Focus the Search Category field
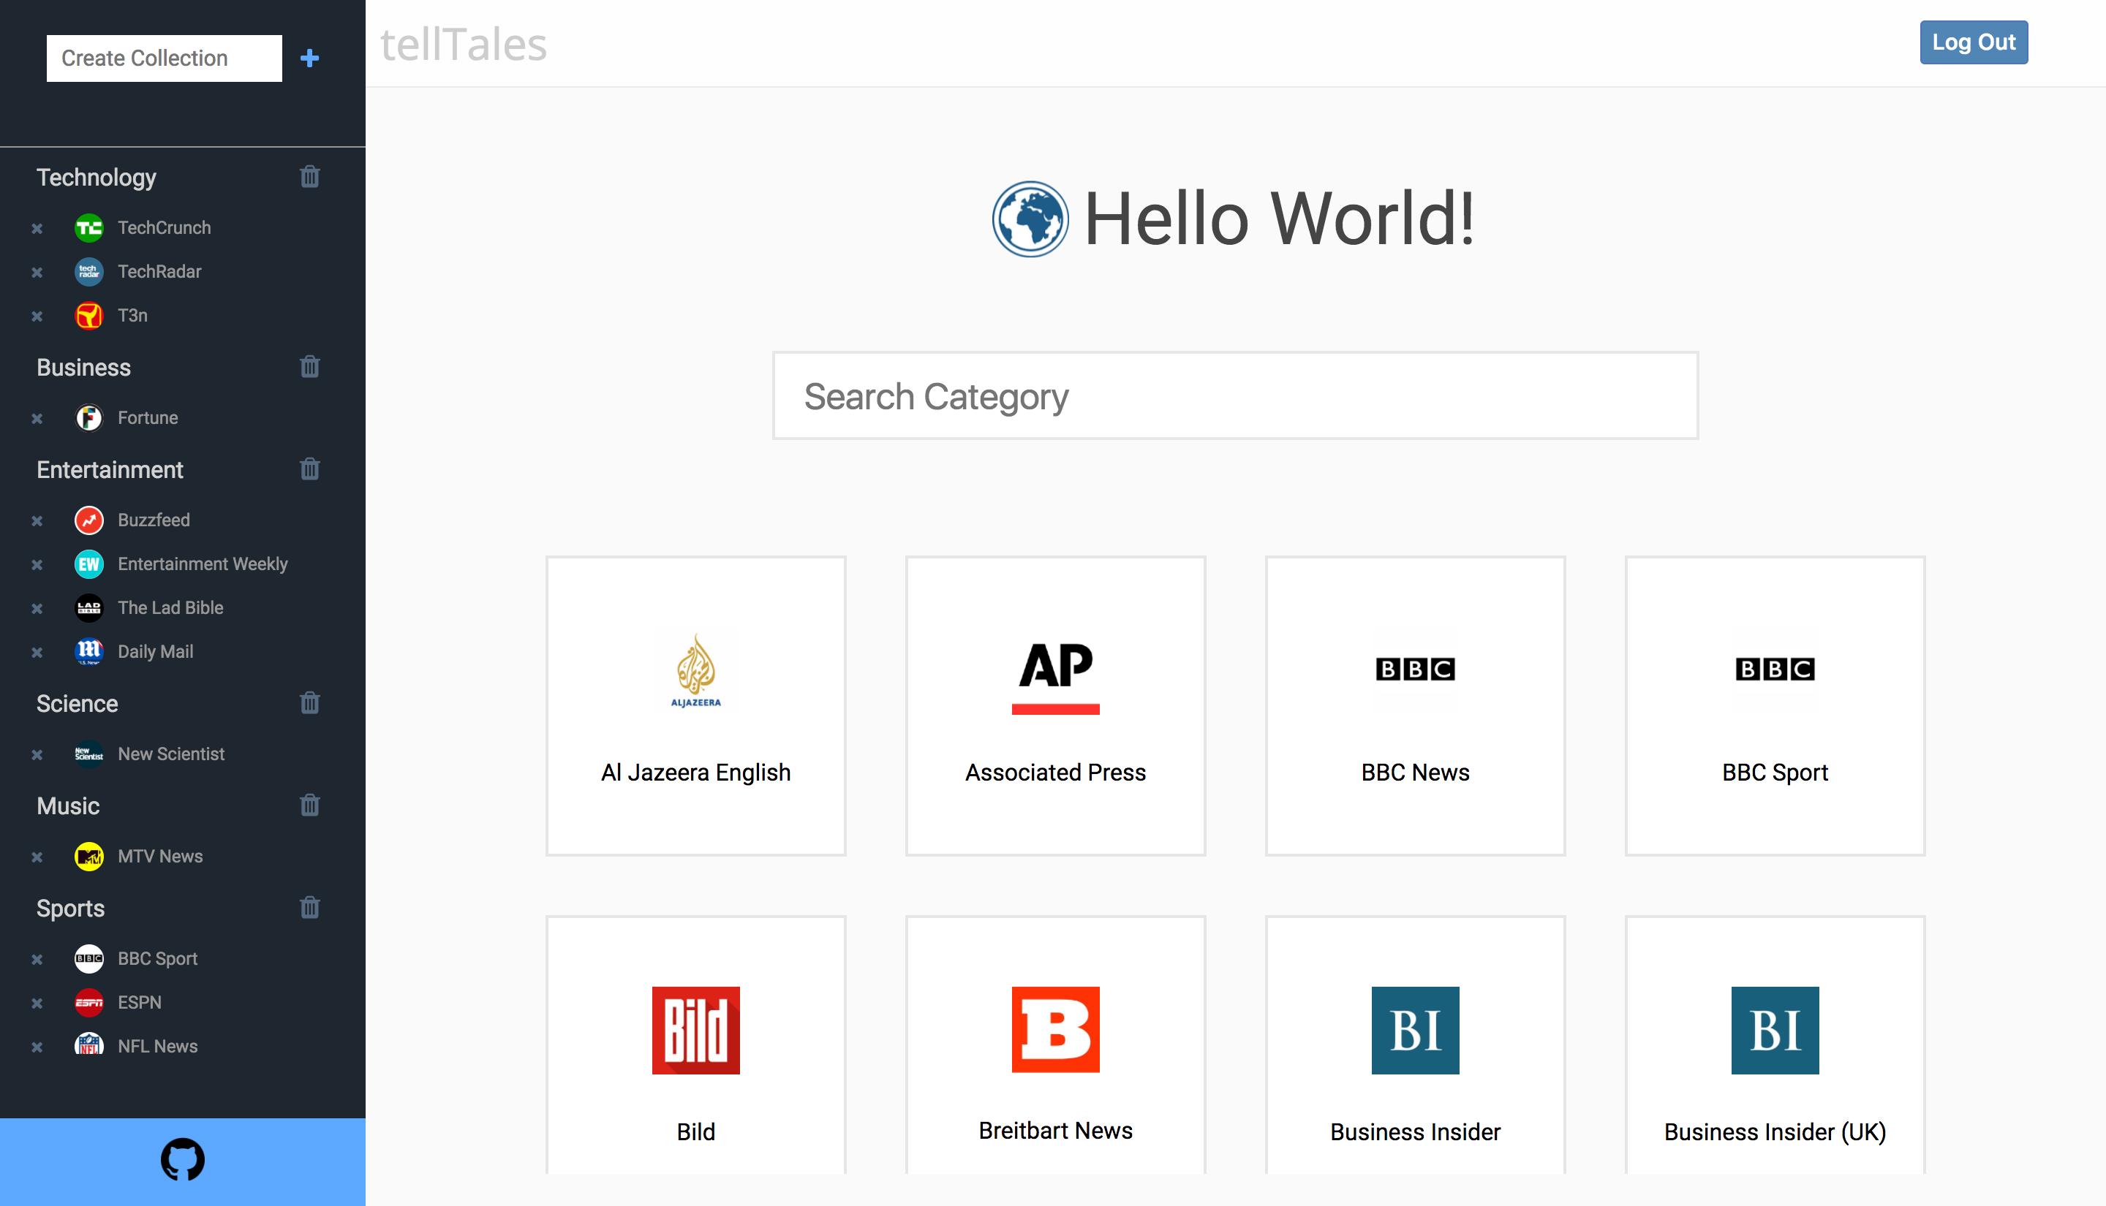 pyautogui.click(x=1234, y=396)
